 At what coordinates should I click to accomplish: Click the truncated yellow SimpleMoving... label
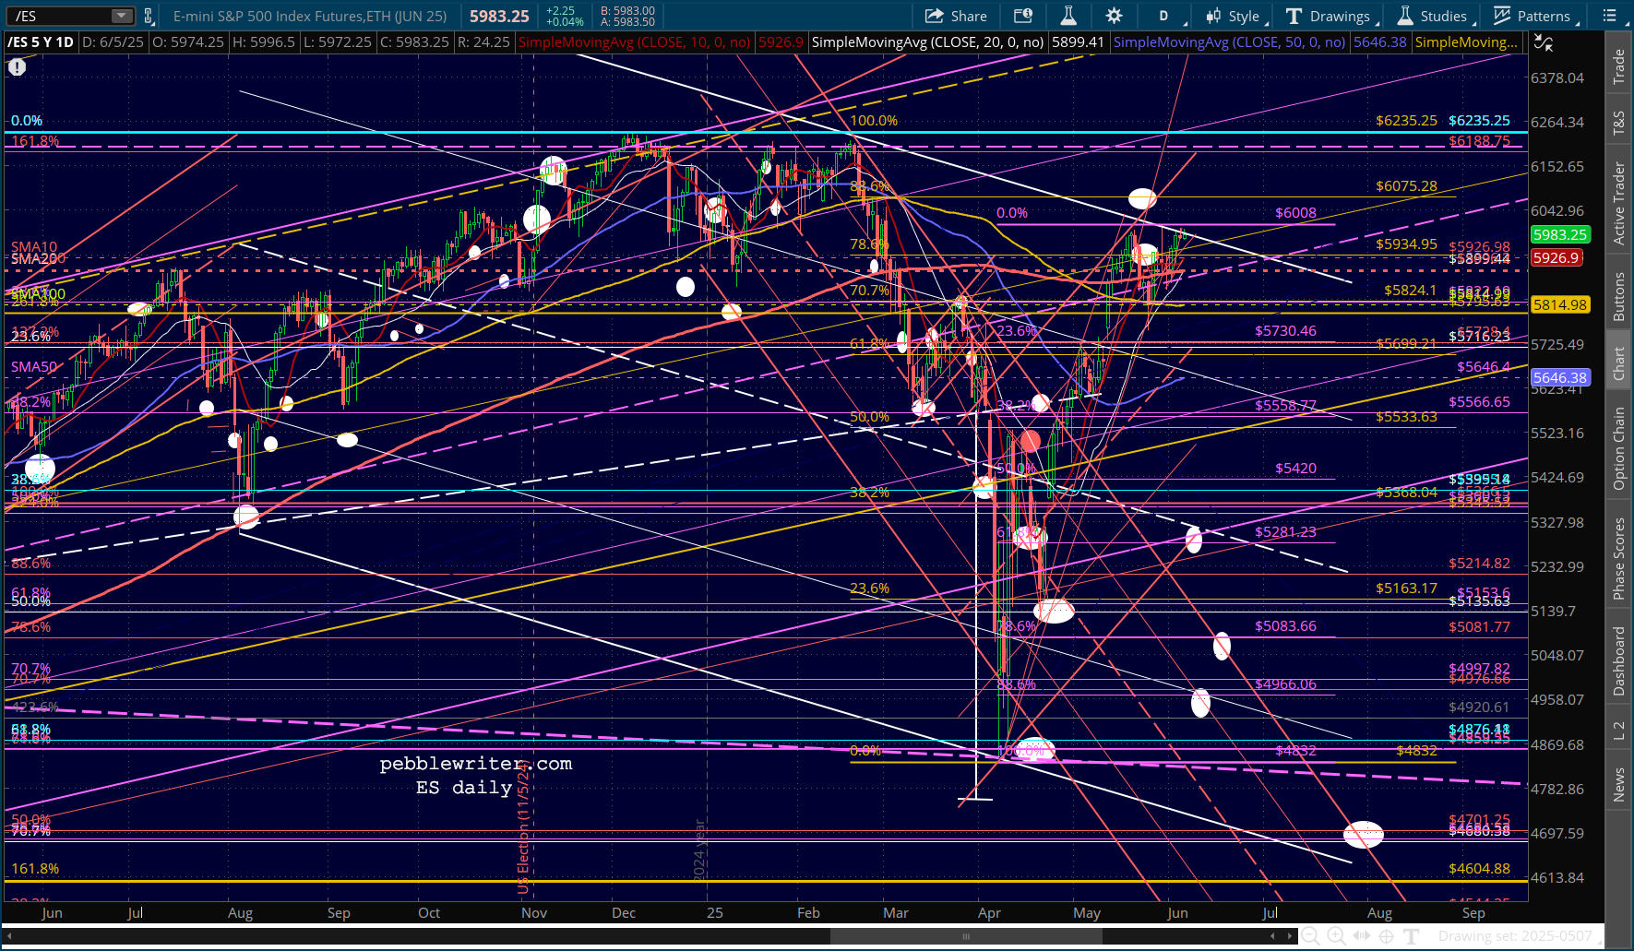[x=1466, y=42]
